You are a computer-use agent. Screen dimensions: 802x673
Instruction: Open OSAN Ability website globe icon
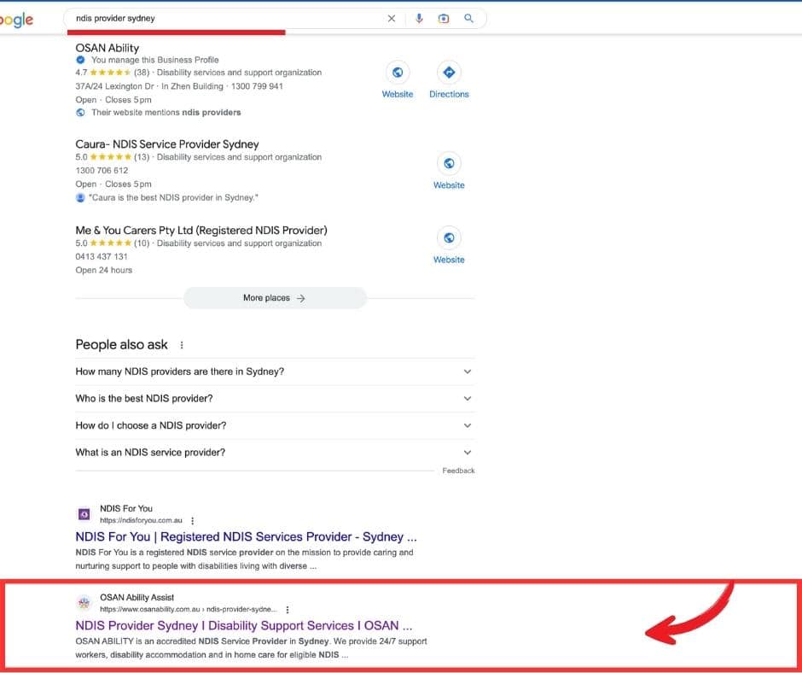[397, 72]
